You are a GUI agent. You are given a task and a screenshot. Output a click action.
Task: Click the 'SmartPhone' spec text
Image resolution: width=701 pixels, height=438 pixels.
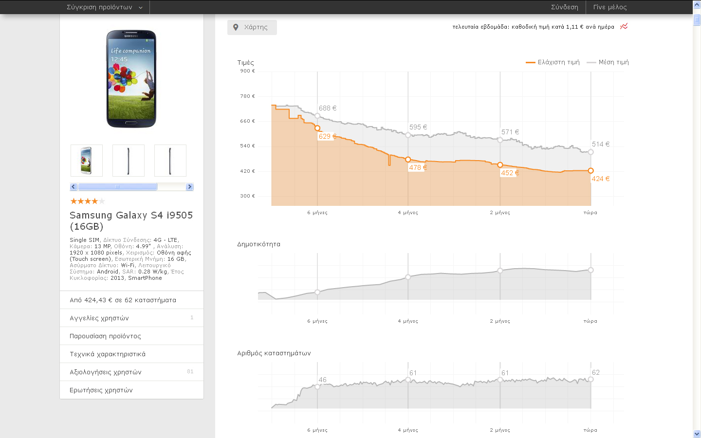(145, 278)
